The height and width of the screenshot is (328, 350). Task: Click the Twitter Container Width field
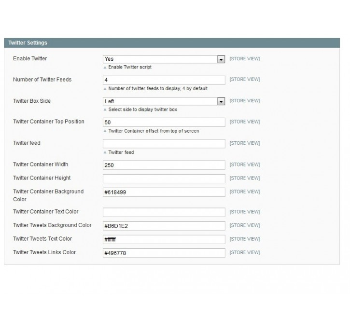click(164, 165)
